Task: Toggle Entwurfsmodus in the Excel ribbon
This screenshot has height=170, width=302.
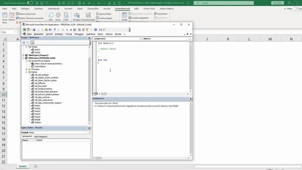Action: point(88,17)
